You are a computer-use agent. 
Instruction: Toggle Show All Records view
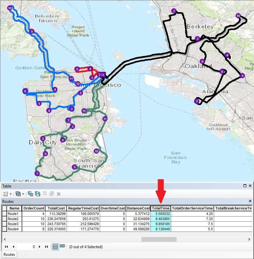pyautogui.click(x=55, y=247)
